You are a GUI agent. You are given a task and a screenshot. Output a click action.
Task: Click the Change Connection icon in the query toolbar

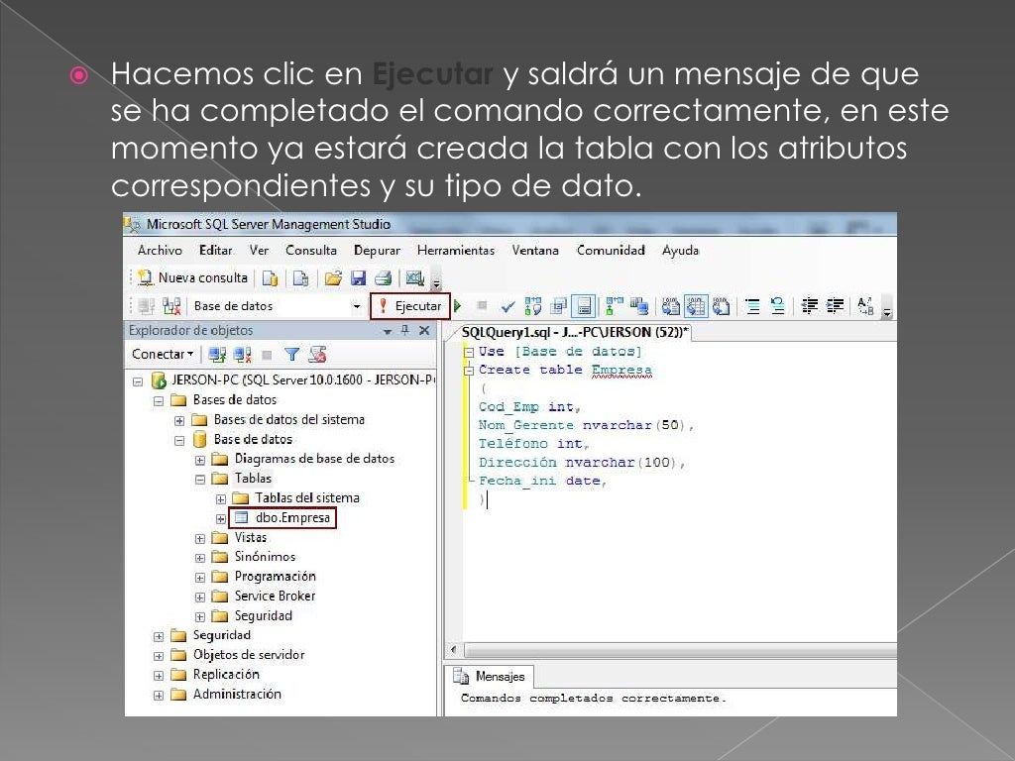(171, 306)
